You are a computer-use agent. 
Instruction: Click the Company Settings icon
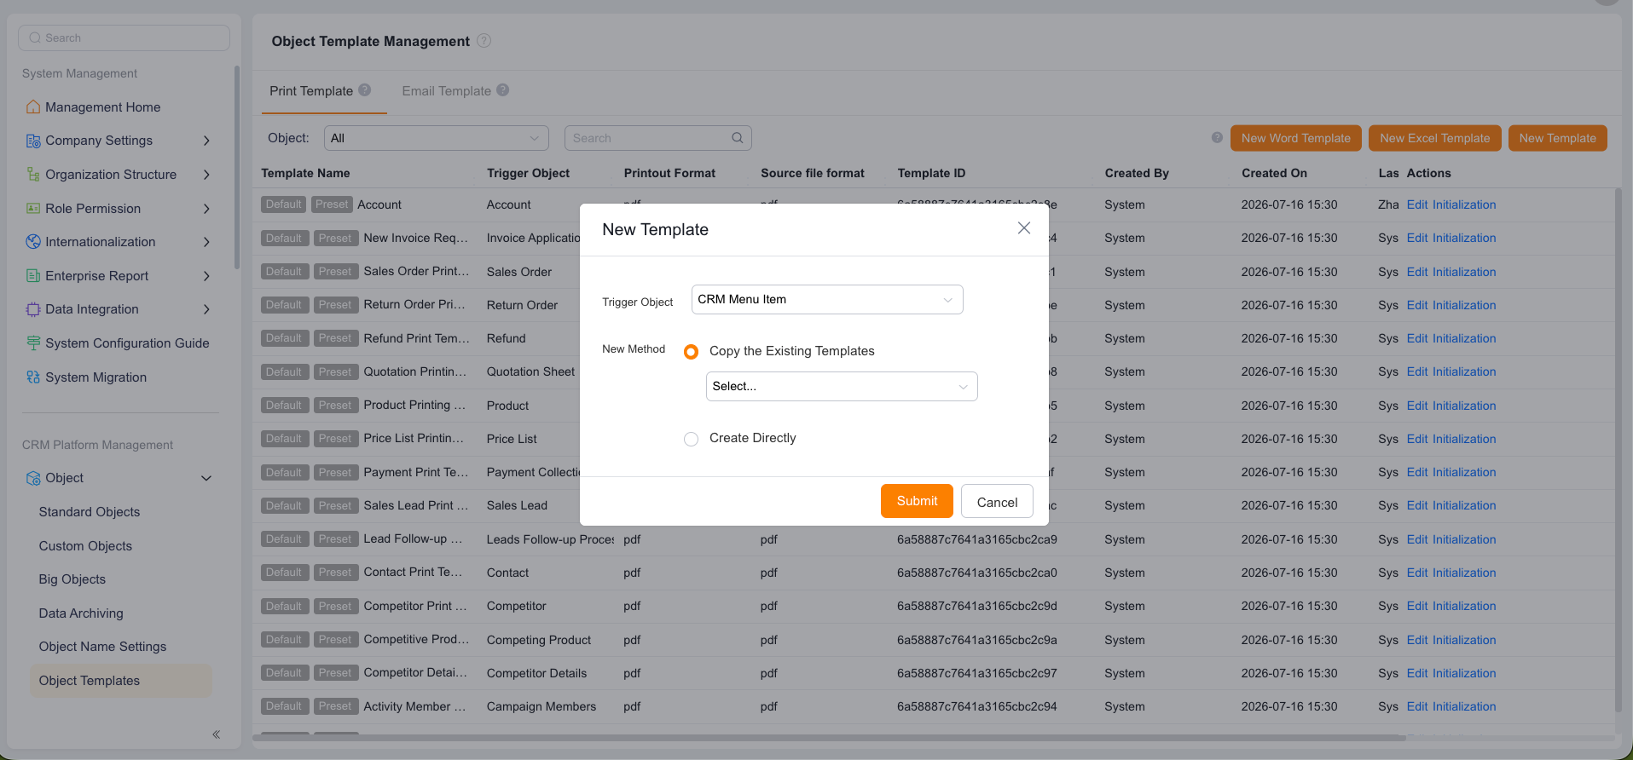[33, 141]
